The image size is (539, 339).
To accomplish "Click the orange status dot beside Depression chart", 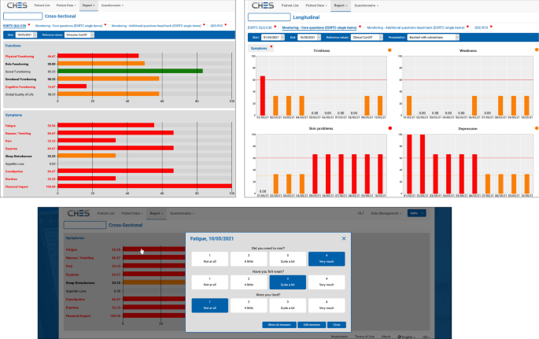I will 537,128.
